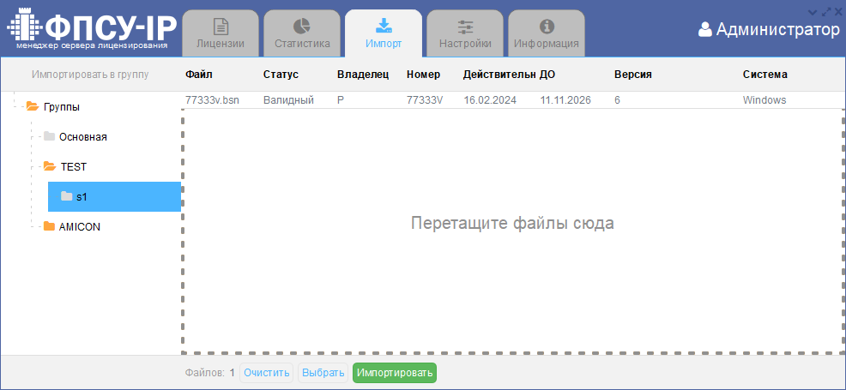The image size is (846, 390).
Task: Click the expand arrows icon in header
Action: [826, 11]
